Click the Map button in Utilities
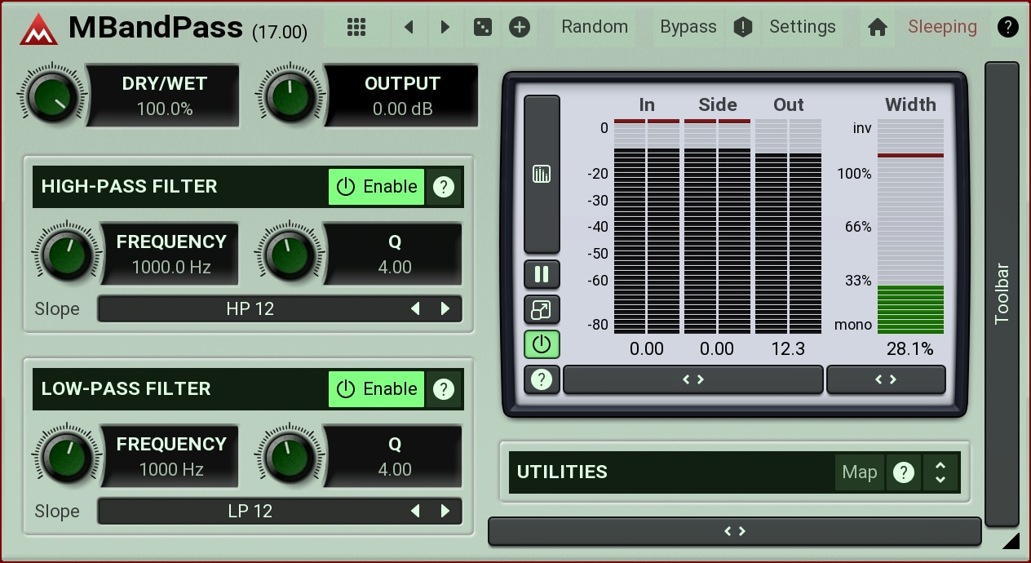Image resolution: width=1031 pixels, height=563 pixels. pos(859,472)
